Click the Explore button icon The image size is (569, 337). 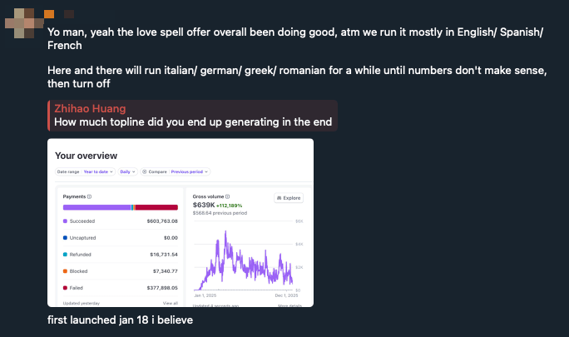click(279, 198)
